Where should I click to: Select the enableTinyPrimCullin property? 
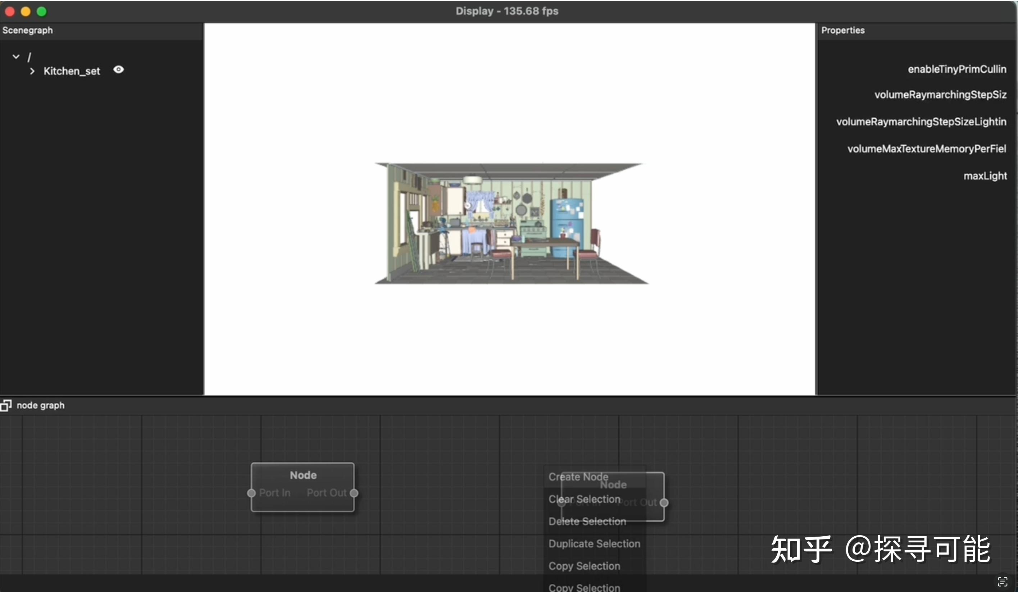(x=957, y=69)
